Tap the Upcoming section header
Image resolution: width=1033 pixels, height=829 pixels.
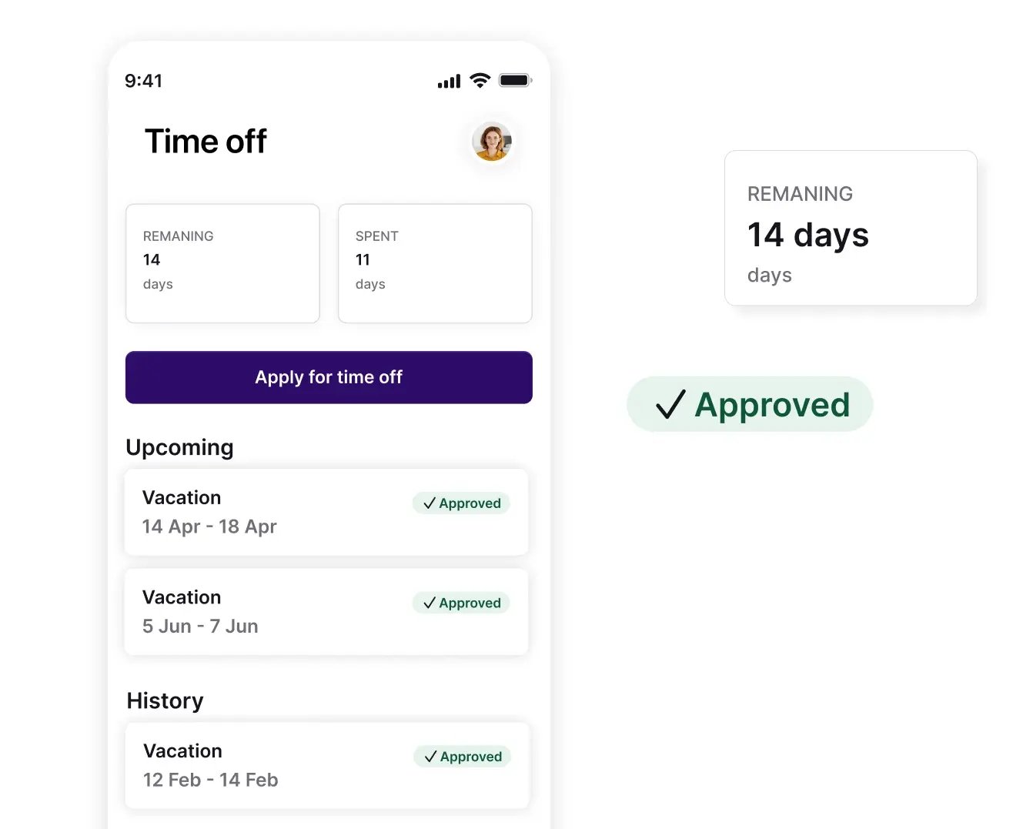[179, 447]
